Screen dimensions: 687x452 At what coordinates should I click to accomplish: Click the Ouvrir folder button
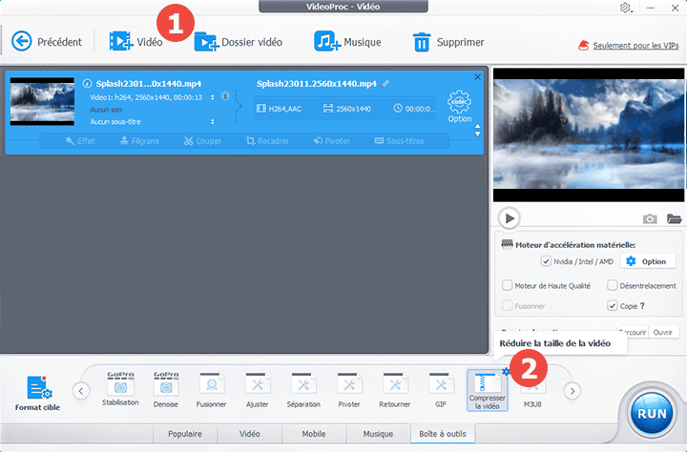coord(663,333)
